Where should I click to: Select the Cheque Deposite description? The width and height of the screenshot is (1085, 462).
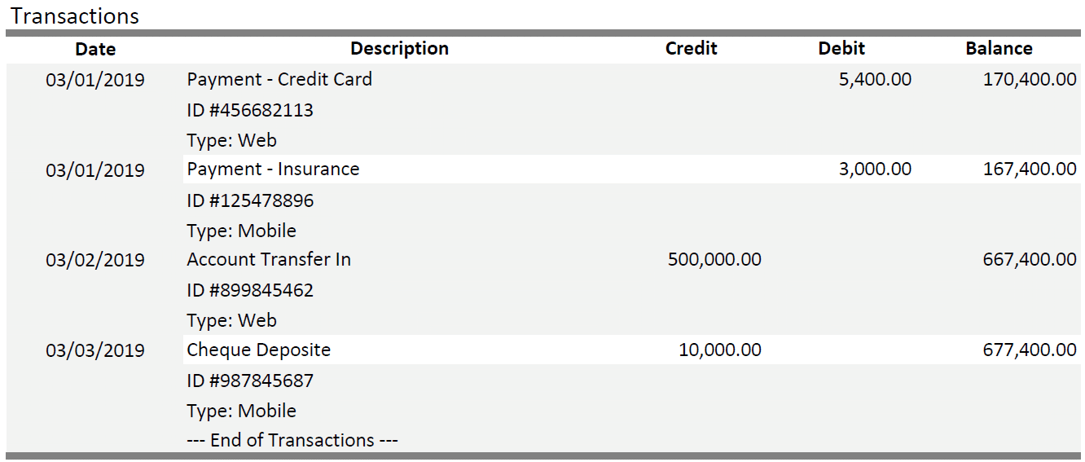[x=259, y=350]
